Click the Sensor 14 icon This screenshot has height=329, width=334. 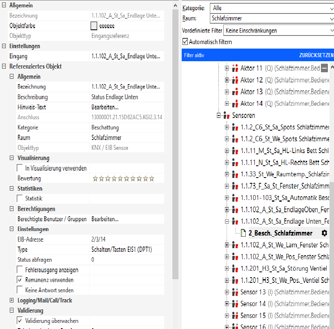point(235,304)
